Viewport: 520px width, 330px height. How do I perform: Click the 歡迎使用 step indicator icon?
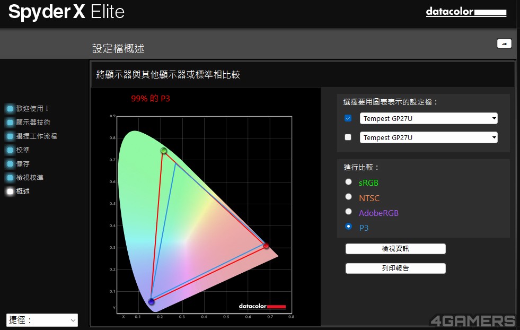pos(10,109)
